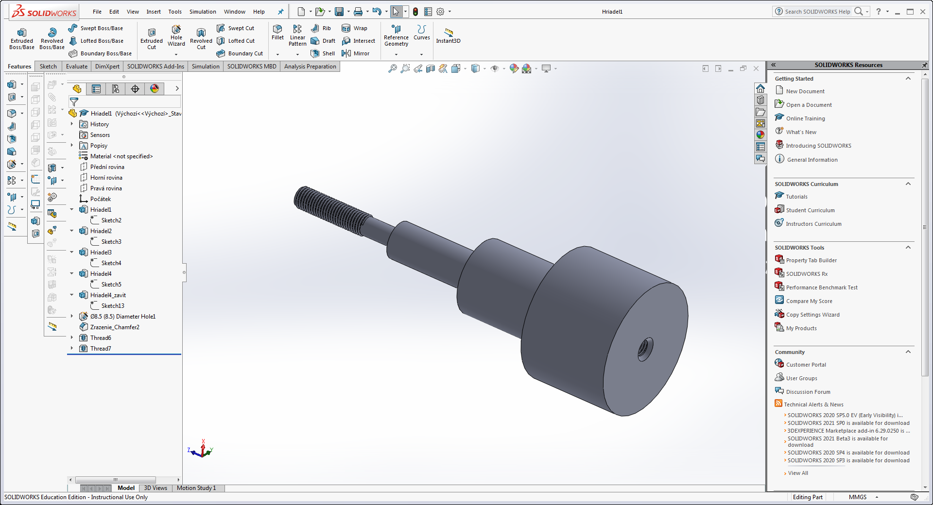
Task: Open the Hole Wizard tool
Action: click(x=176, y=35)
